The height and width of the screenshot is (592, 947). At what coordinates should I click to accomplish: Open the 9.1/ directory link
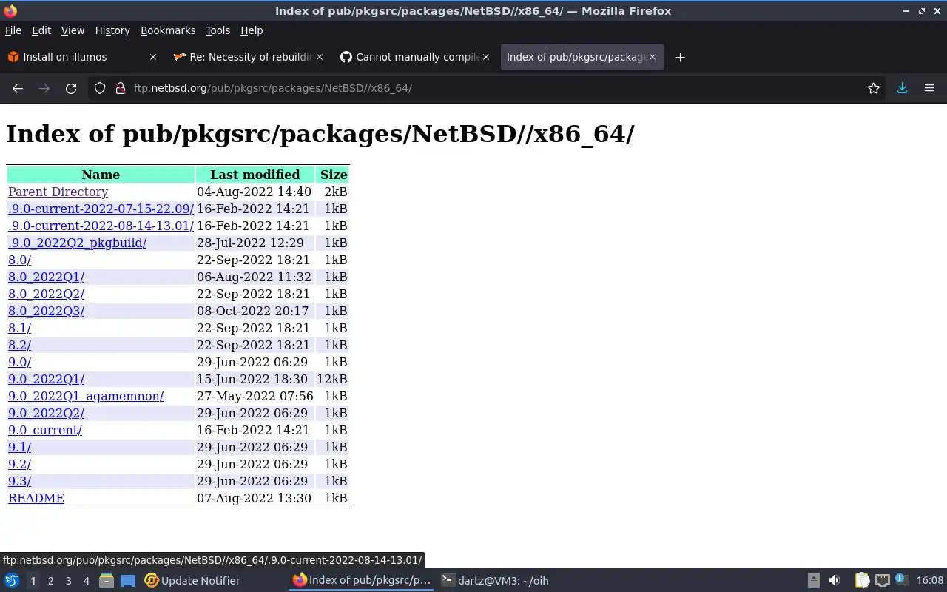19,447
